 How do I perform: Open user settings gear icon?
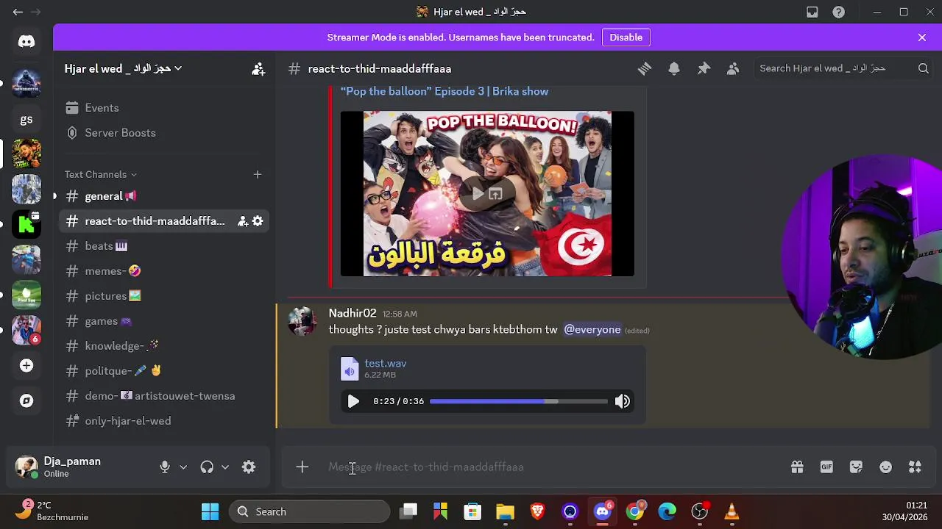click(249, 467)
